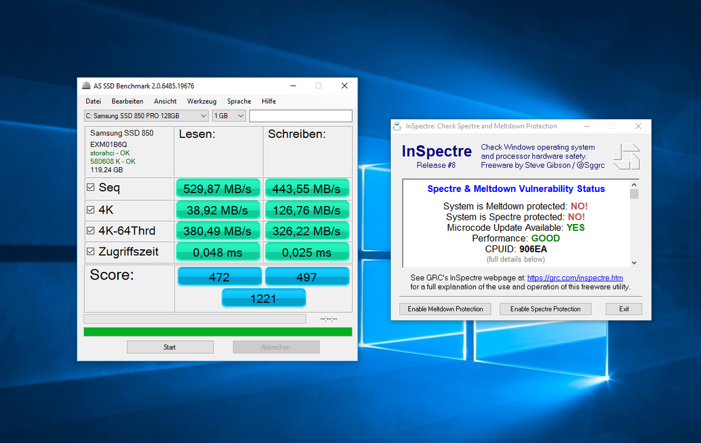Click the 4K-64Thrd write result 326,22 MB/s
The height and width of the screenshot is (443, 701).
click(x=306, y=231)
